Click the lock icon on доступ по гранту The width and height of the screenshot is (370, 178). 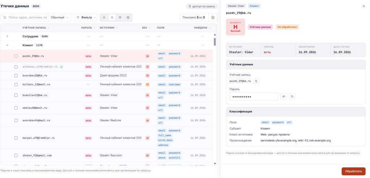(x=190, y=6)
